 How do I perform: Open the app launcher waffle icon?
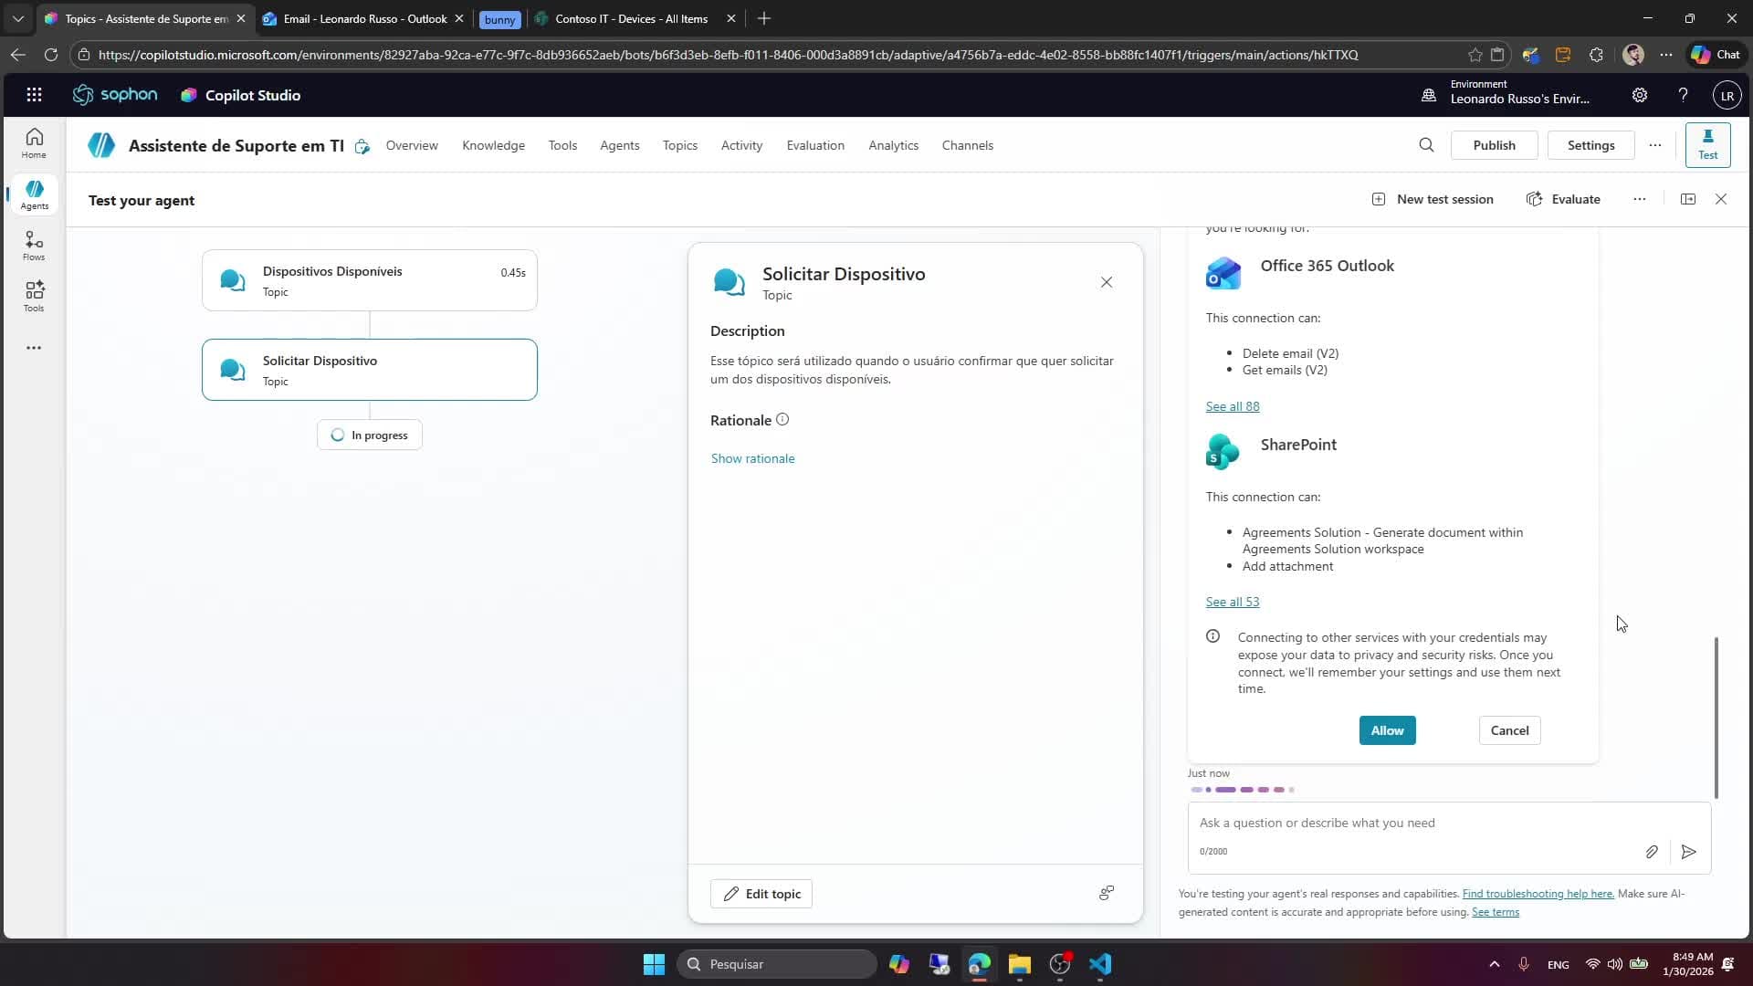(34, 95)
